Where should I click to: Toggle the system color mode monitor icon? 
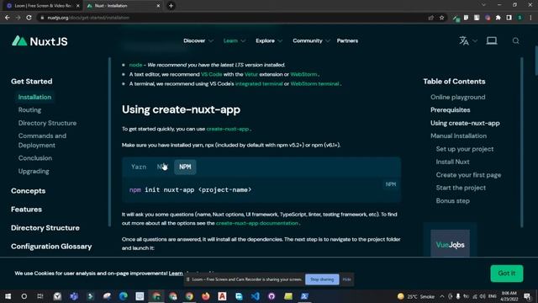(x=492, y=41)
